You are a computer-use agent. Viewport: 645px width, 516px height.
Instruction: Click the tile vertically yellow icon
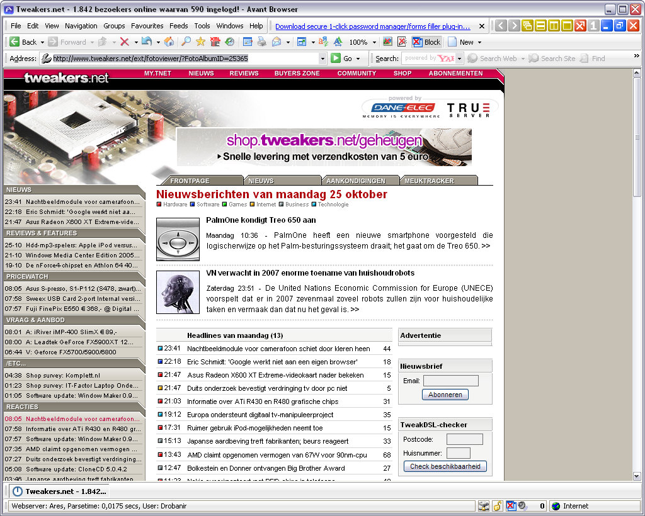554,25
